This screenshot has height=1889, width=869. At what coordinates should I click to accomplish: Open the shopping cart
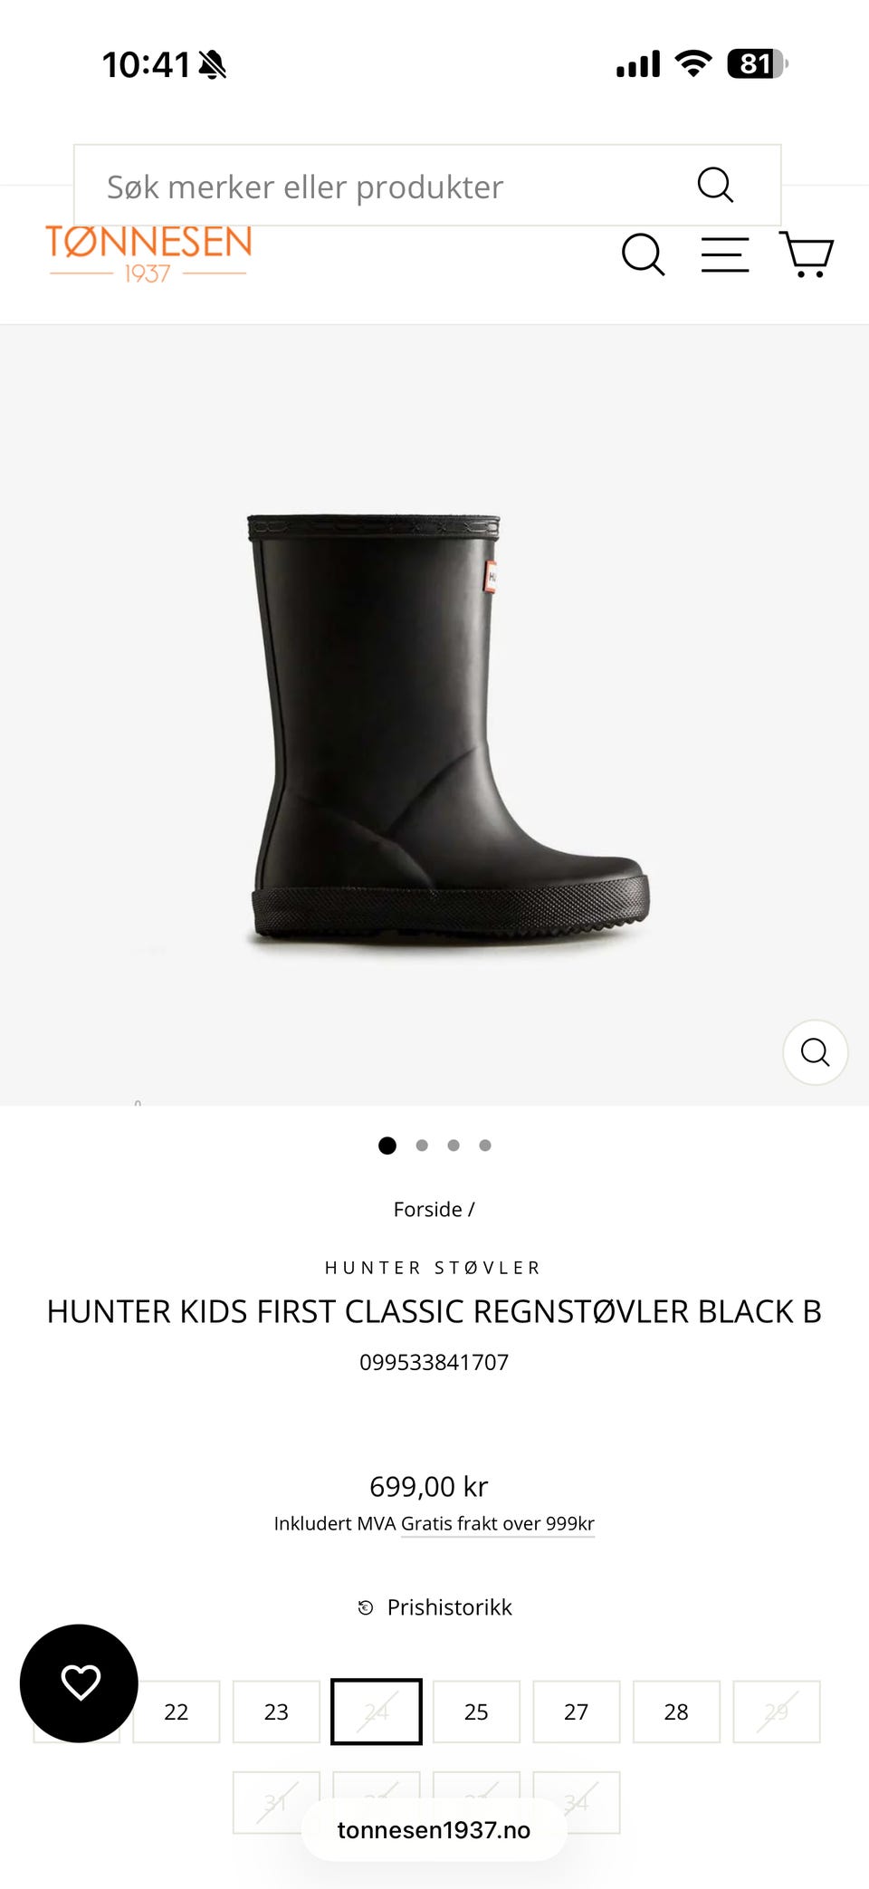click(x=807, y=254)
